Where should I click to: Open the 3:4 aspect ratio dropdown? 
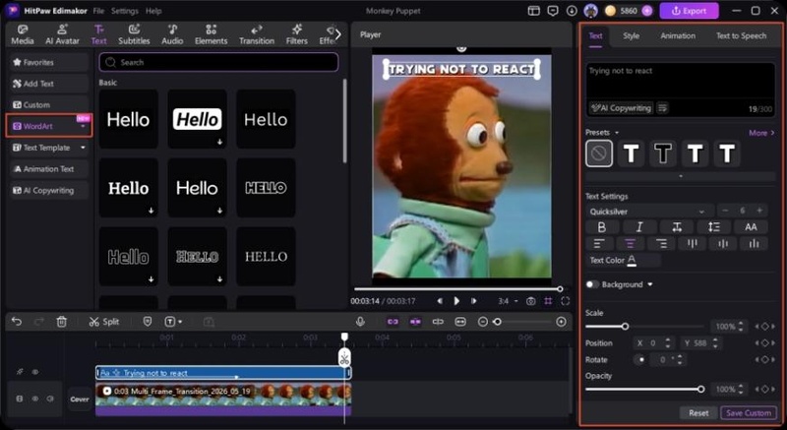(x=508, y=301)
